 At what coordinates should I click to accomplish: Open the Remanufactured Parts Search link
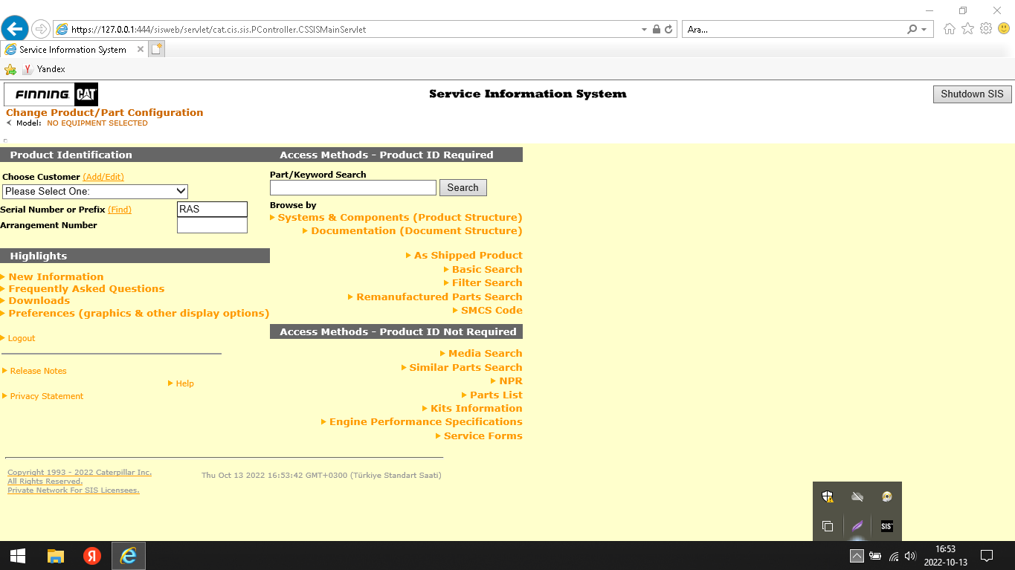(439, 297)
